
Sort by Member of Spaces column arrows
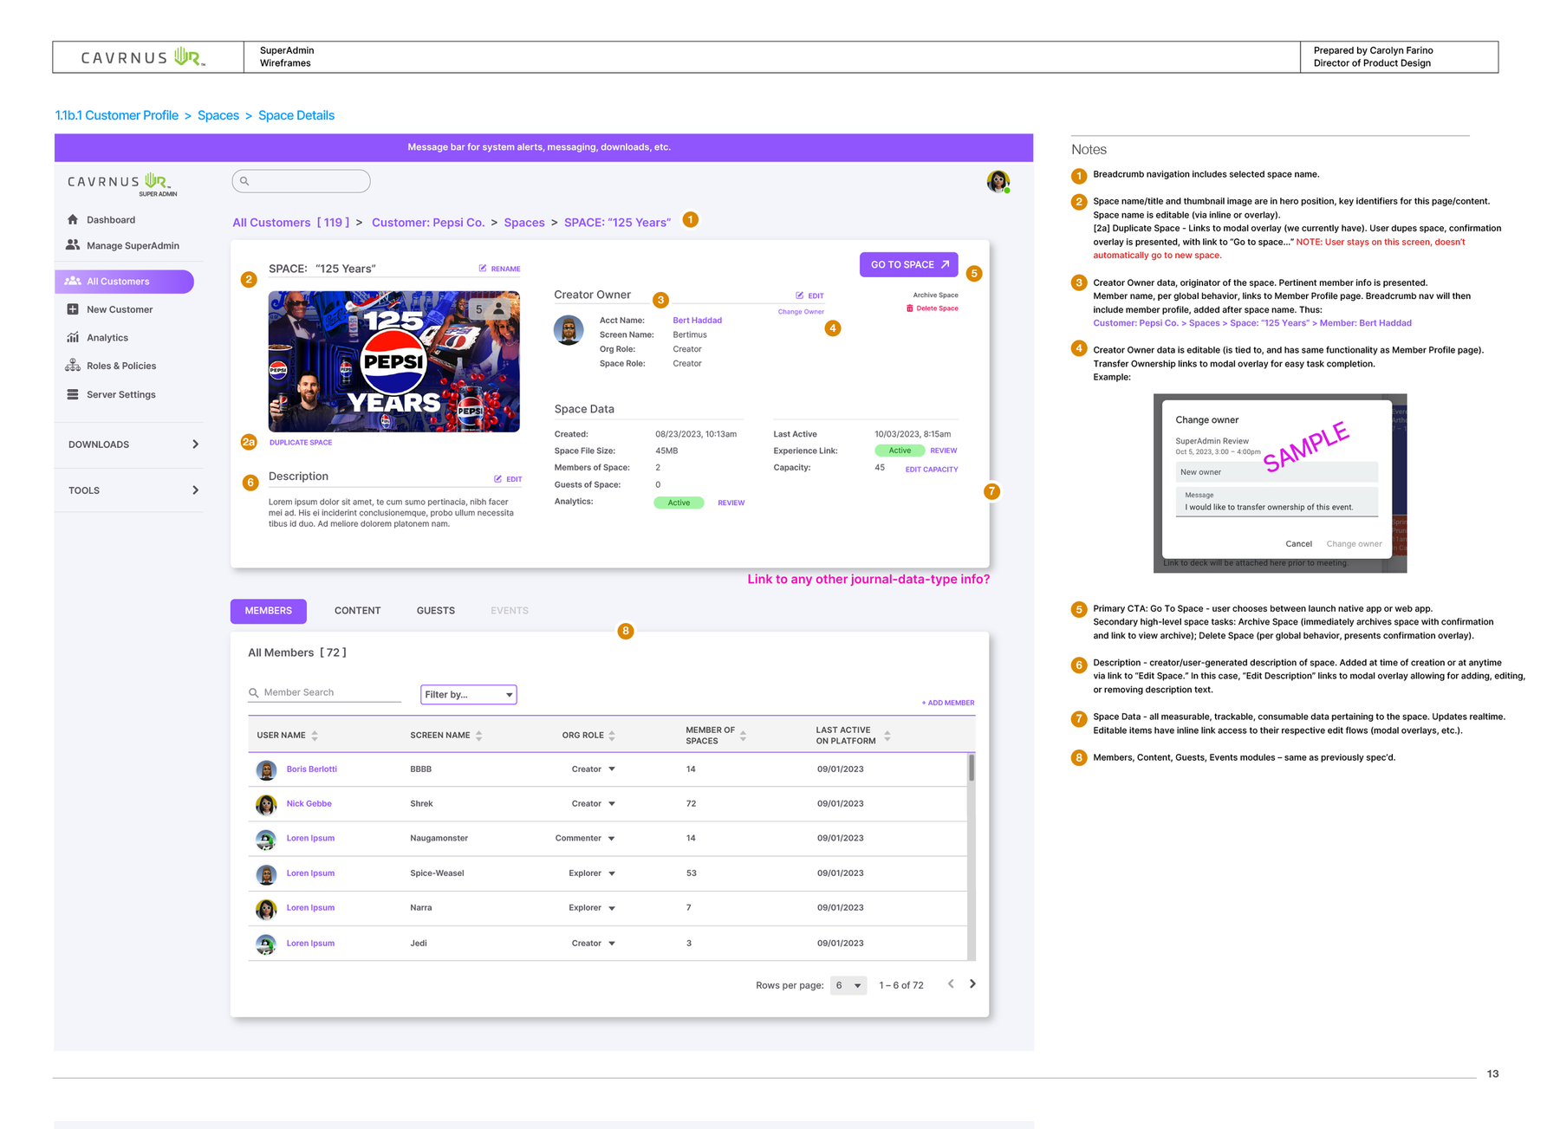pyautogui.click(x=743, y=736)
